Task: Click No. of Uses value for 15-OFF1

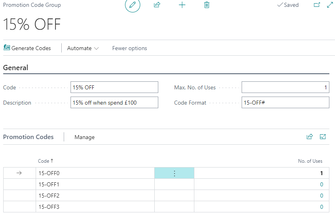Action: (321, 184)
